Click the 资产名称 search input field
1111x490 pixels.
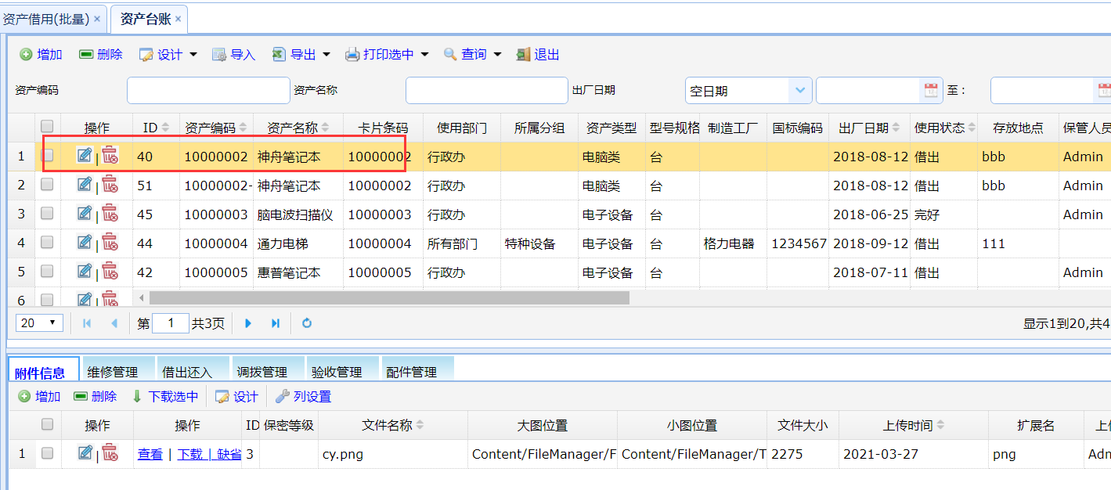pyautogui.click(x=486, y=90)
